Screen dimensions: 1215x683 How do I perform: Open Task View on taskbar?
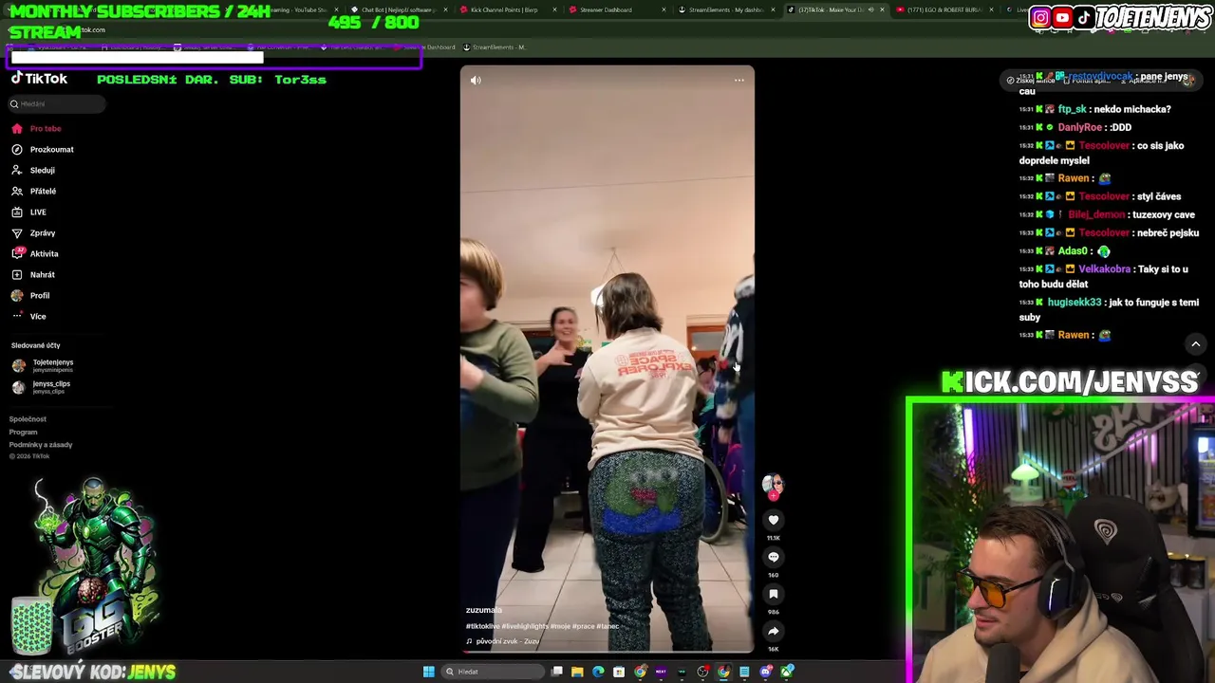pos(557,672)
